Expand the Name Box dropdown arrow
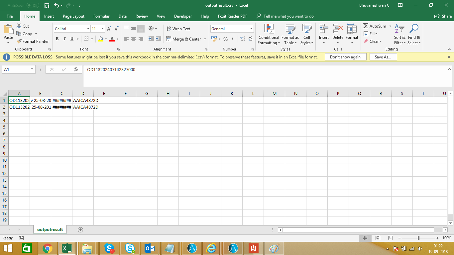Viewport: 454px width, 255px height. [32, 69]
